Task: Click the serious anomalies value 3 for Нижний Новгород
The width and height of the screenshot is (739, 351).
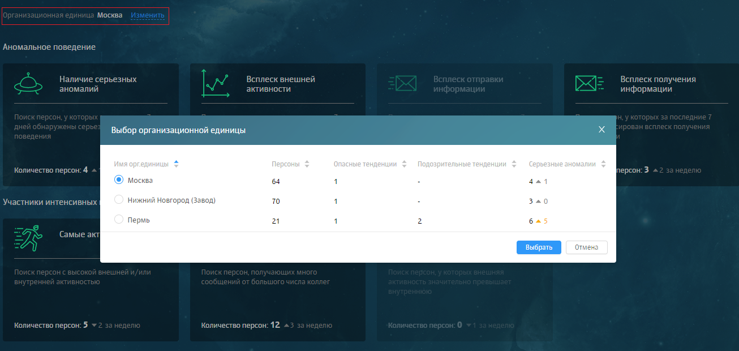Action: tap(531, 202)
